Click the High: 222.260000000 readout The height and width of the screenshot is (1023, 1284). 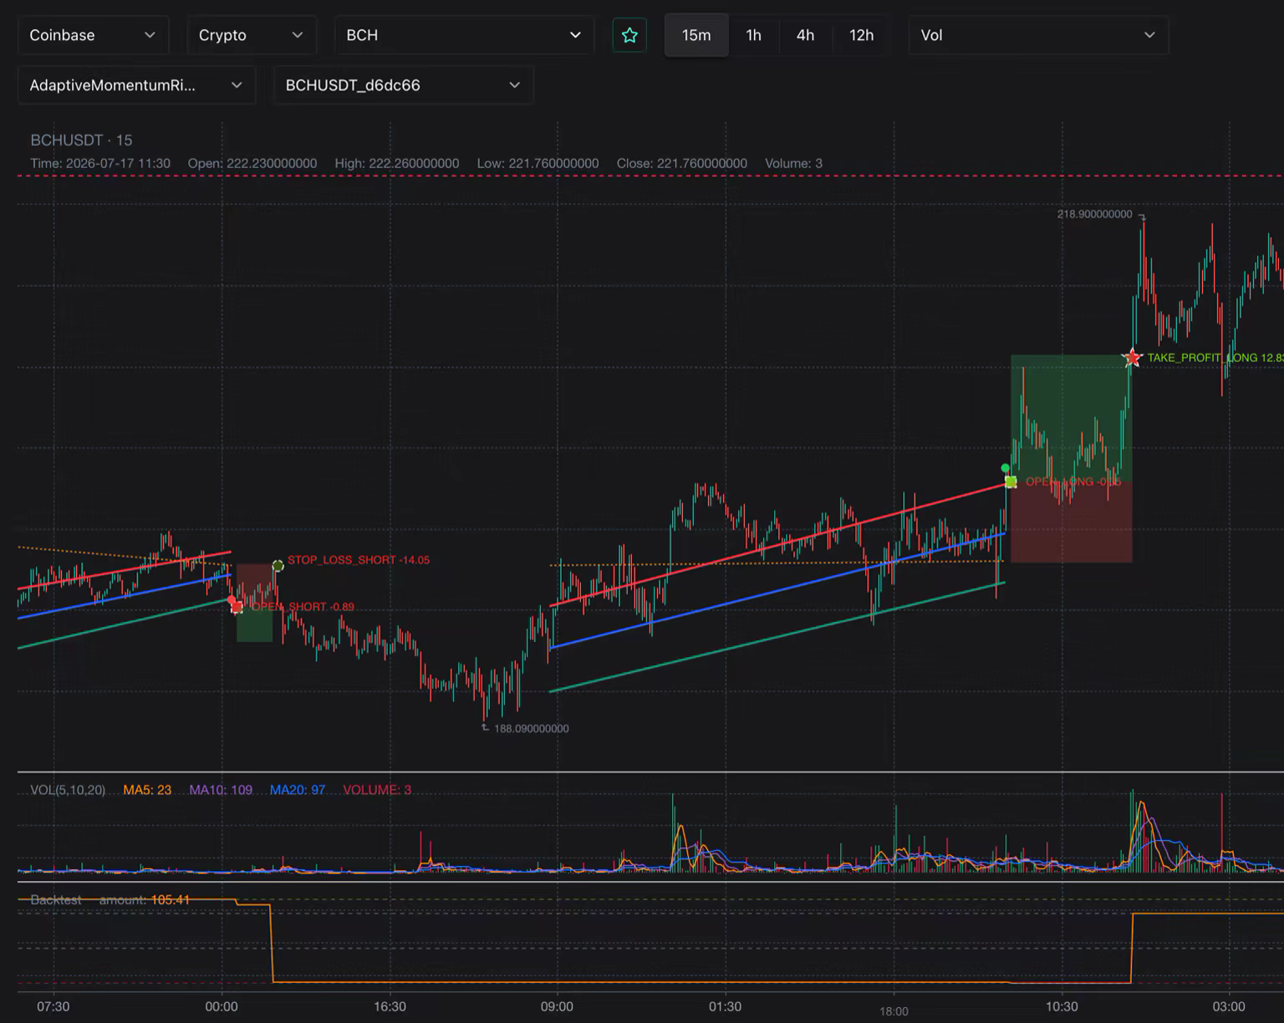[x=397, y=164]
